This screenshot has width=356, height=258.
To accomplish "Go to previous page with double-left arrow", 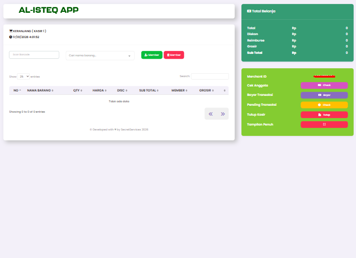I will pos(211,114).
